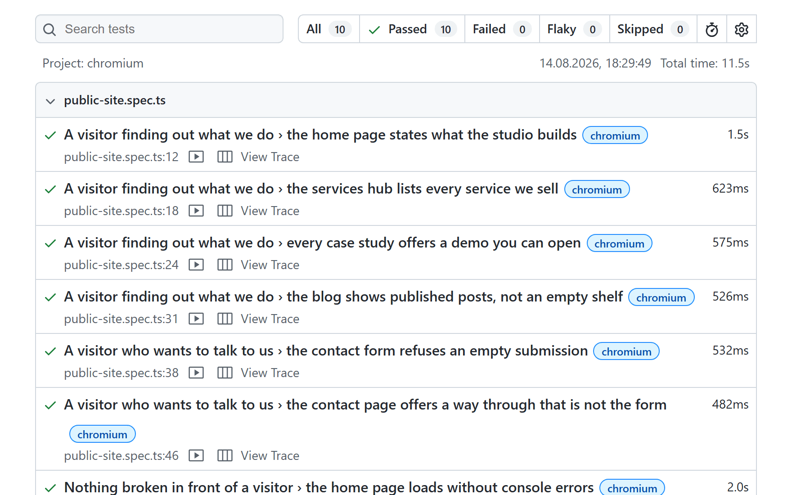
Task: Click the '14.08.2026, 18:29:49' timestamp
Action: coord(595,63)
